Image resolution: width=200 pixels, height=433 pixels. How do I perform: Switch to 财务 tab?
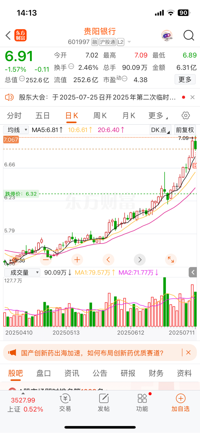156,373
